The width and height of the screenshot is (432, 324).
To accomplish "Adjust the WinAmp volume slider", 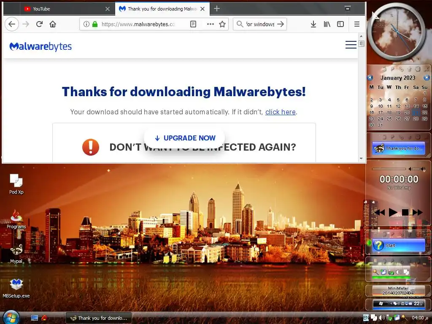I will click(x=417, y=169).
